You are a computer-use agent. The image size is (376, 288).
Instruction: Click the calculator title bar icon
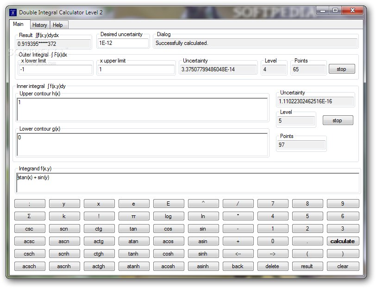(x=13, y=12)
